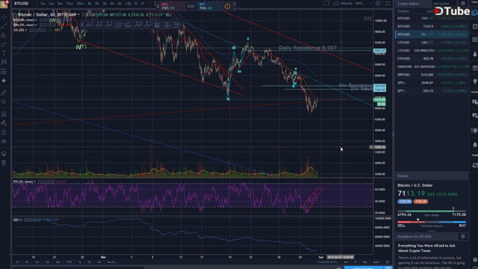Viewport: 478px width, 269px height.
Task: Click the SELL 7105.99 button
Action: (x=173, y=6)
